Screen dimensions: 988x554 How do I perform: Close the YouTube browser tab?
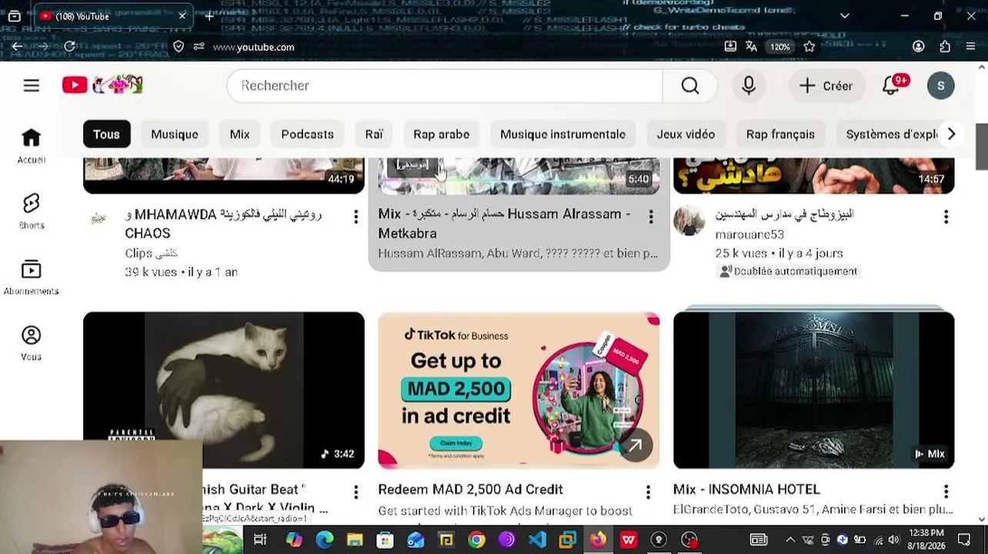click(x=182, y=16)
